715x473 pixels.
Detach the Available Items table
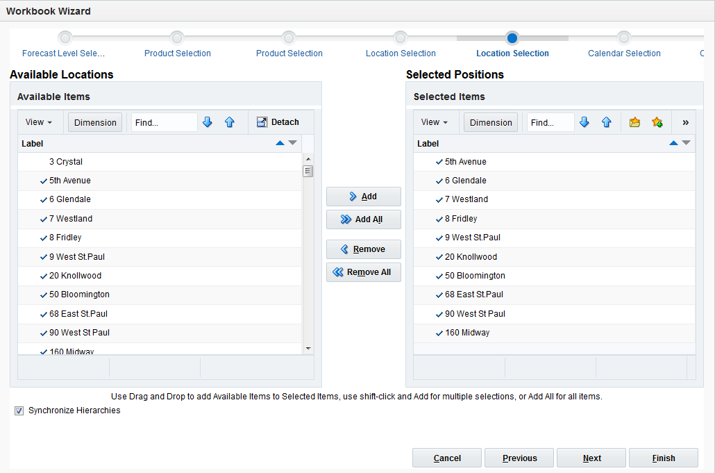(x=278, y=122)
